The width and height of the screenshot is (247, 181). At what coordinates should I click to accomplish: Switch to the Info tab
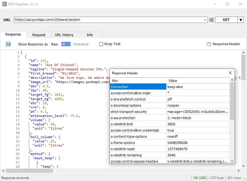pyautogui.click(x=89, y=34)
